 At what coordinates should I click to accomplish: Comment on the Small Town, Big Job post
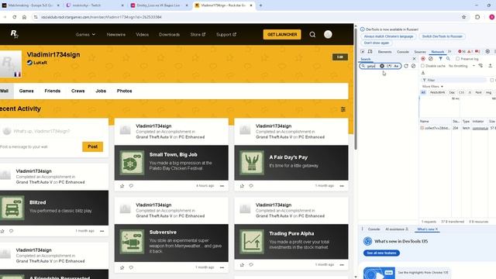(x=131, y=186)
